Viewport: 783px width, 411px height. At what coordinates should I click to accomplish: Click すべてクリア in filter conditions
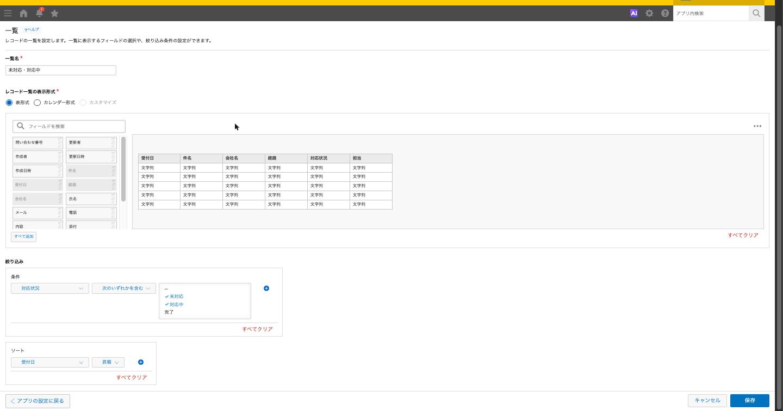(257, 329)
